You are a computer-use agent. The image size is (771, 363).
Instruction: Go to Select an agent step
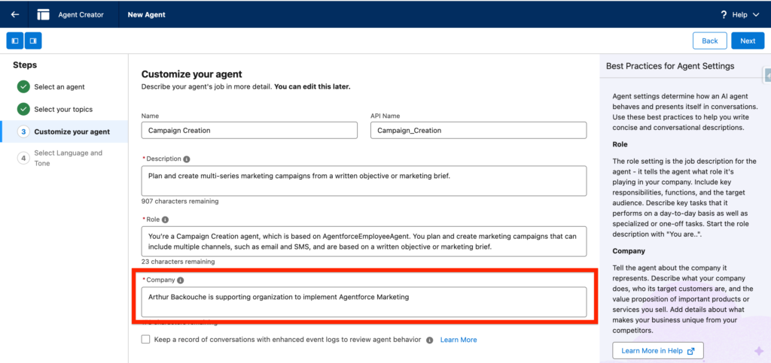[59, 87]
